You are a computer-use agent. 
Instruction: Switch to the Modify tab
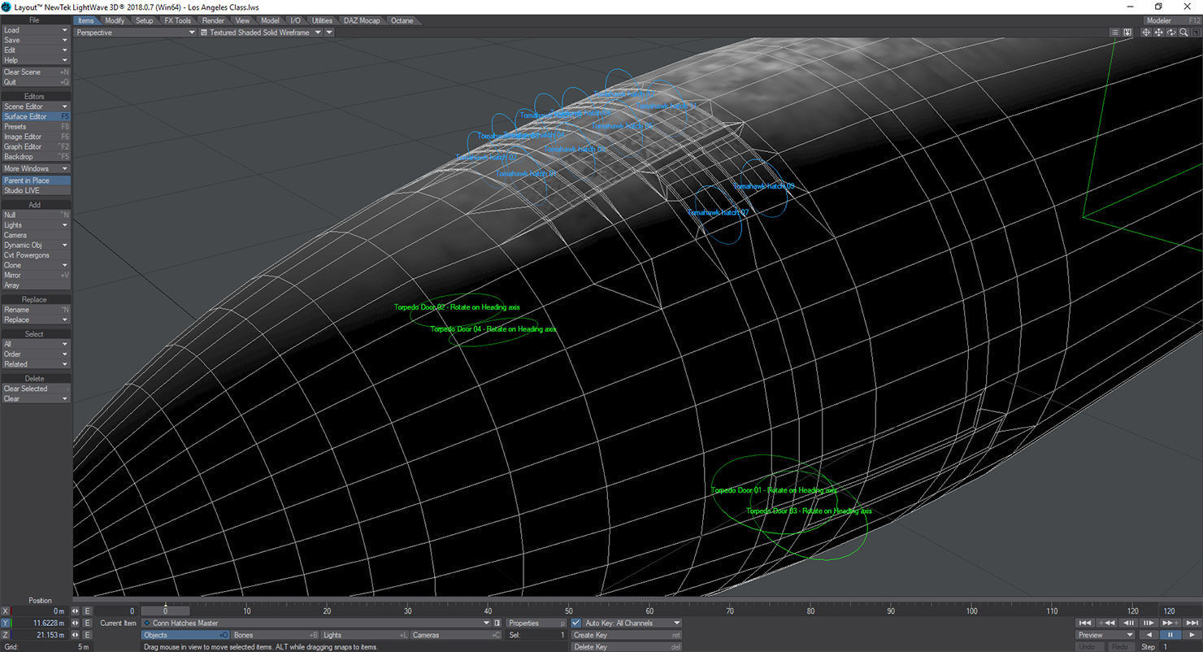[115, 20]
